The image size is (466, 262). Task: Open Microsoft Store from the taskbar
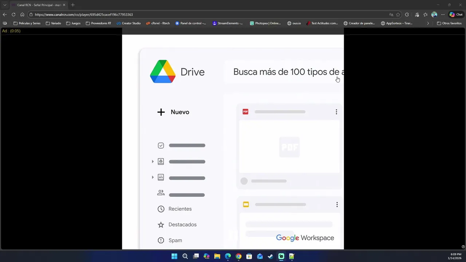(x=249, y=256)
